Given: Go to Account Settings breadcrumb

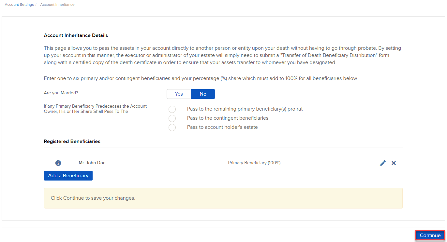Looking at the screenshot, I should point(19,5).
